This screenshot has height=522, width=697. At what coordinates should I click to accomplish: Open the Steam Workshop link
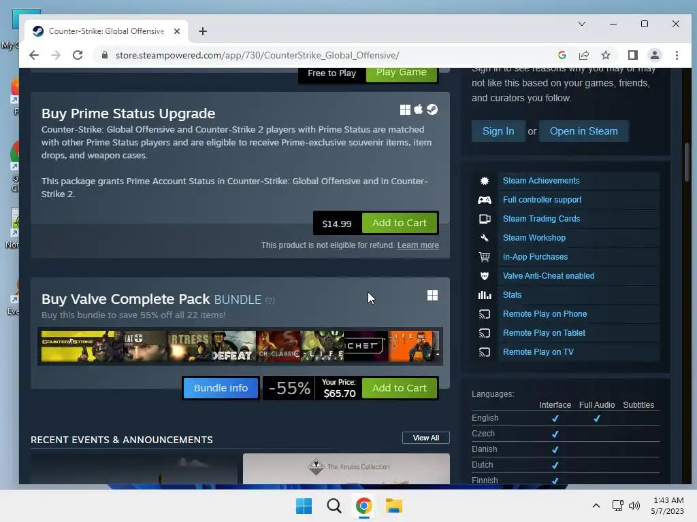[x=534, y=238]
